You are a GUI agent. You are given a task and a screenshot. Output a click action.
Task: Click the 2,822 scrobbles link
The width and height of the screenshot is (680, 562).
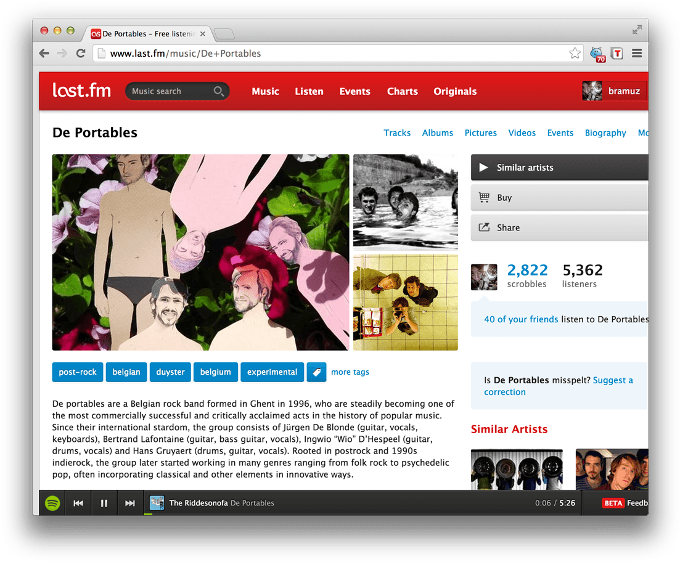[x=527, y=276]
